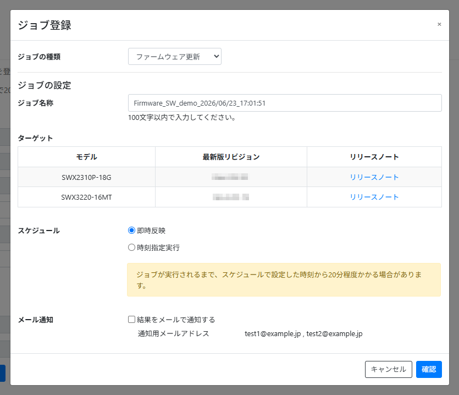Viewport: 459px width, 395px height.
Task: Click the blurred revision cell for SWX3220-16MT
Action: [231, 197]
